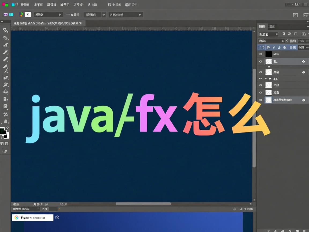Hide the topmost black-filled layer

(x=260, y=54)
